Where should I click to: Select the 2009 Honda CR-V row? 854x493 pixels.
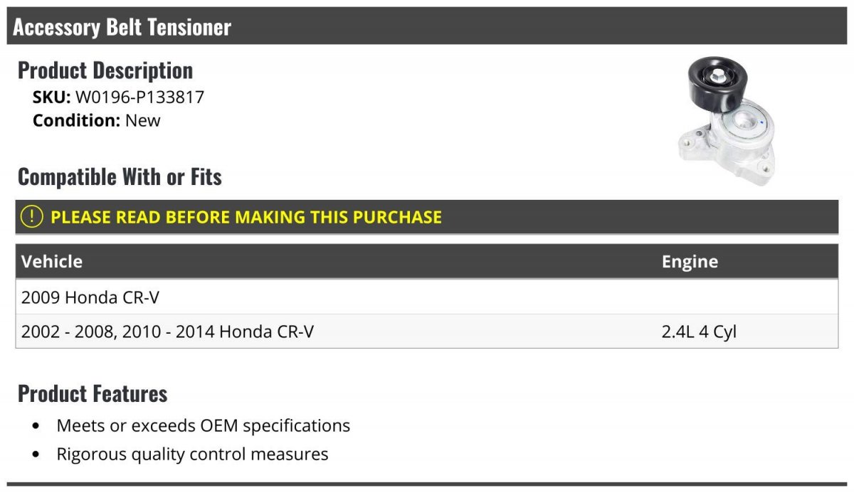427,297
